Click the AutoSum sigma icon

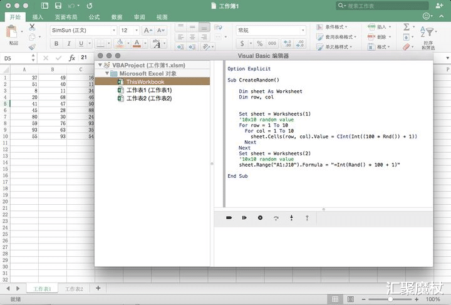407,28
